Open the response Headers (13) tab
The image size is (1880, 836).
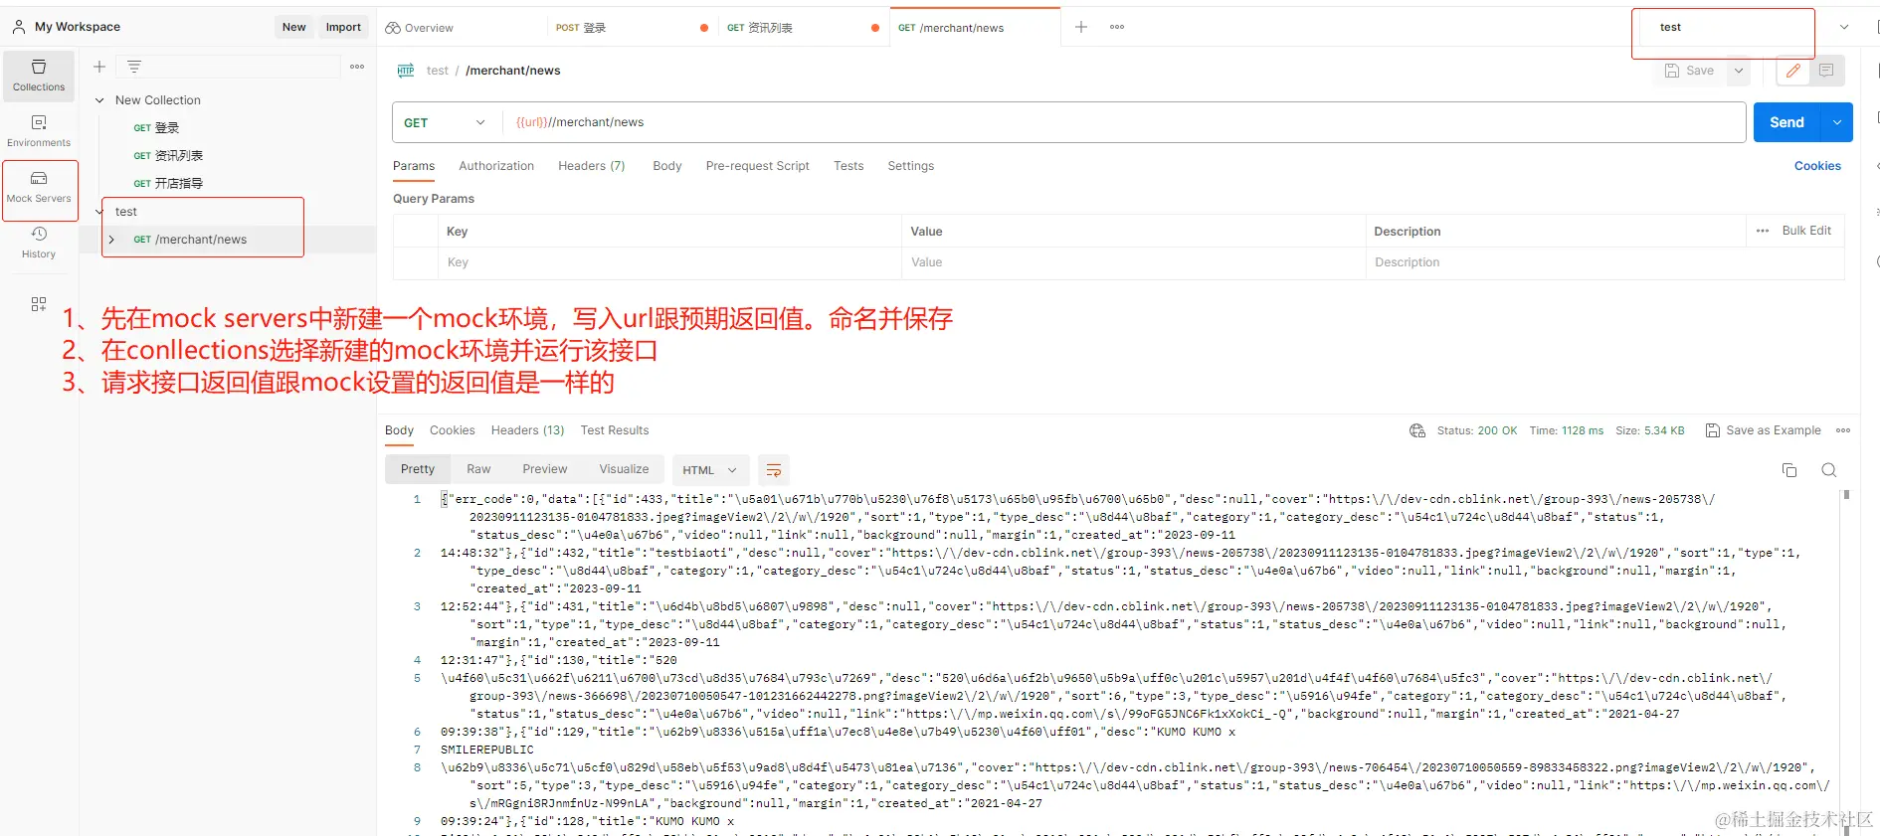[528, 430]
